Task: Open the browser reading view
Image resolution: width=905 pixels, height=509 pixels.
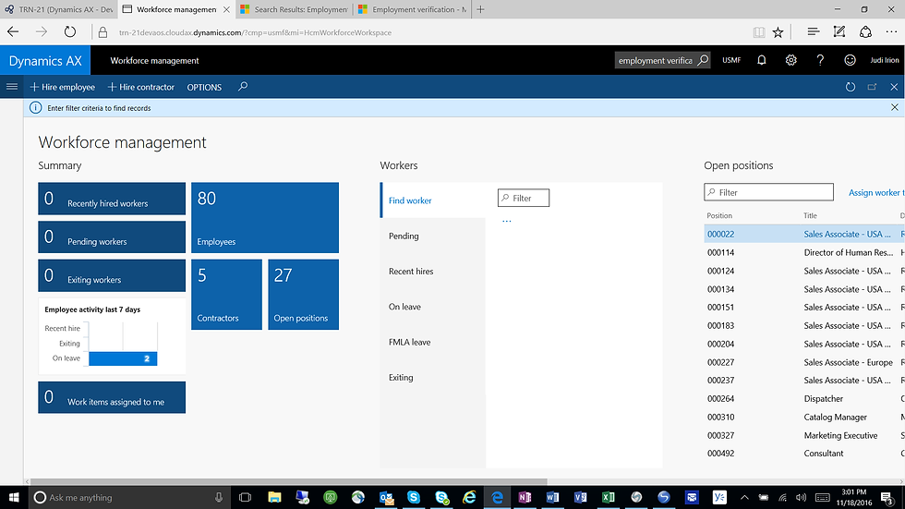Action: (x=759, y=32)
